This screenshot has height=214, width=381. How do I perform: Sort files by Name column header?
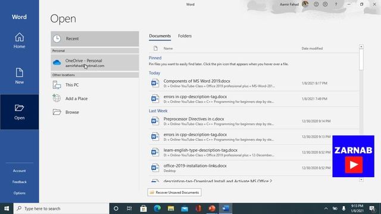168,49
